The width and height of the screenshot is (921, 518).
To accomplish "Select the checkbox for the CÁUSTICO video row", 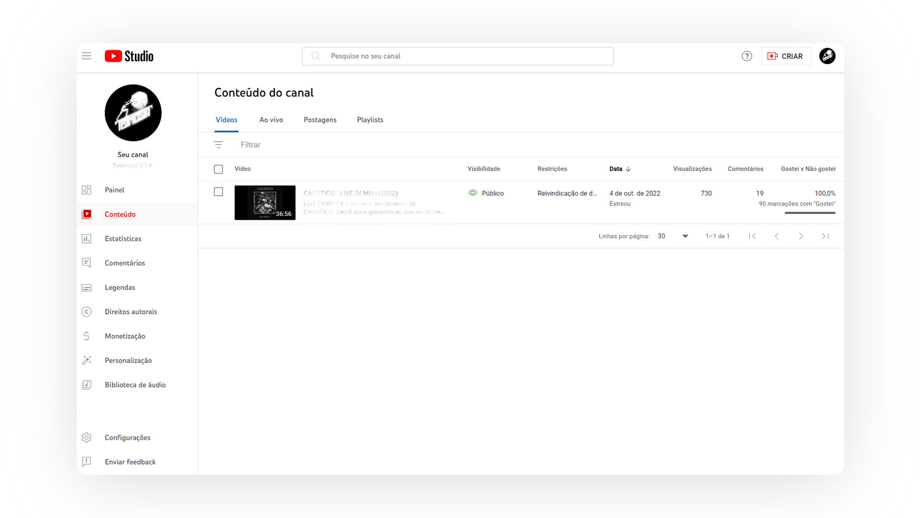I will point(218,191).
